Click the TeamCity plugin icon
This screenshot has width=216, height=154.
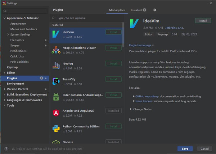[x=56, y=81]
